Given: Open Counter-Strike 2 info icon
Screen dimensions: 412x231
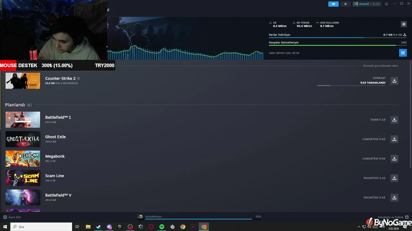Looking at the screenshot, I should [78, 78].
